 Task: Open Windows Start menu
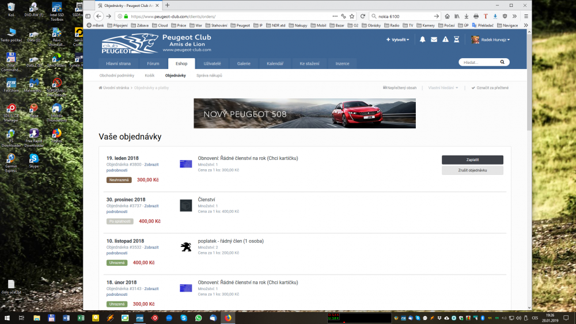tap(7, 318)
